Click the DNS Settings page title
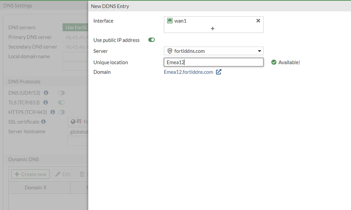351x210 pixels. tap(18, 6)
